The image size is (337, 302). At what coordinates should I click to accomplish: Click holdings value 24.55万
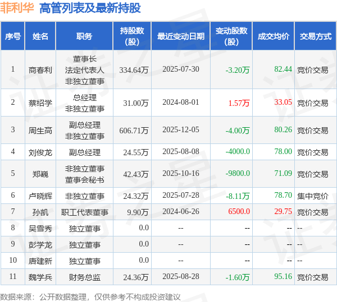point(136,152)
